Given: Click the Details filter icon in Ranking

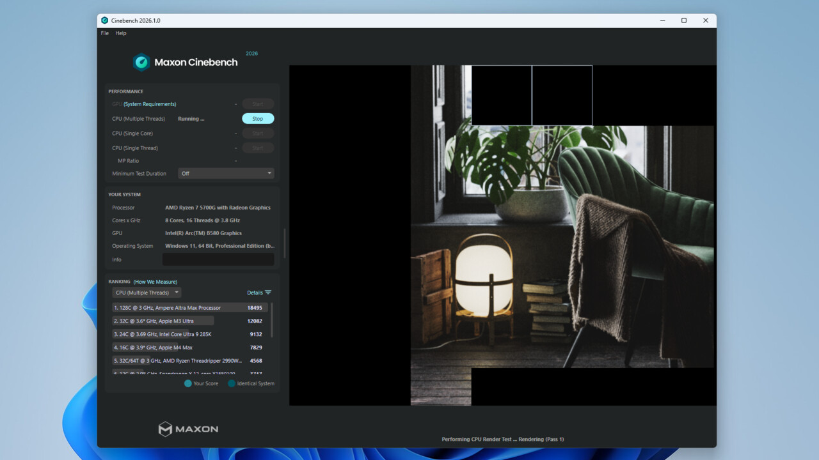Looking at the screenshot, I should click(x=268, y=293).
